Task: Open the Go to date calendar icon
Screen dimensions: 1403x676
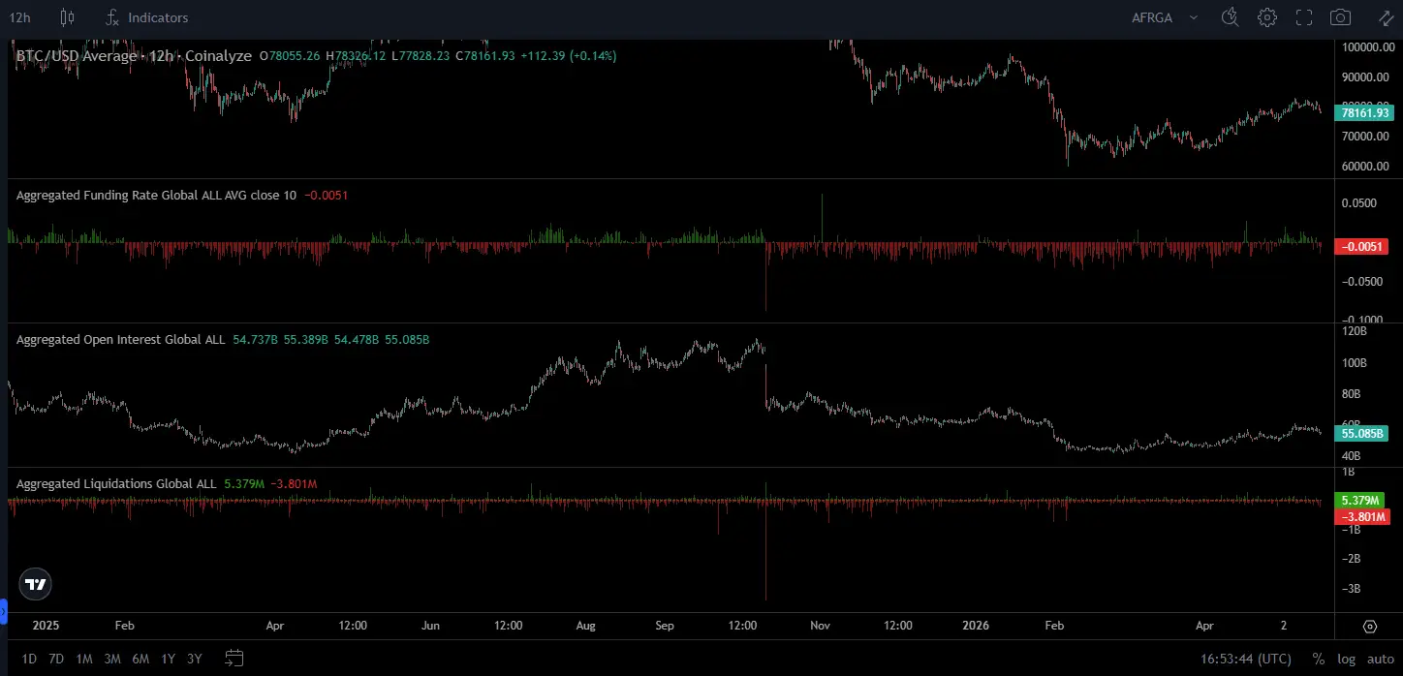Action: [x=234, y=659]
